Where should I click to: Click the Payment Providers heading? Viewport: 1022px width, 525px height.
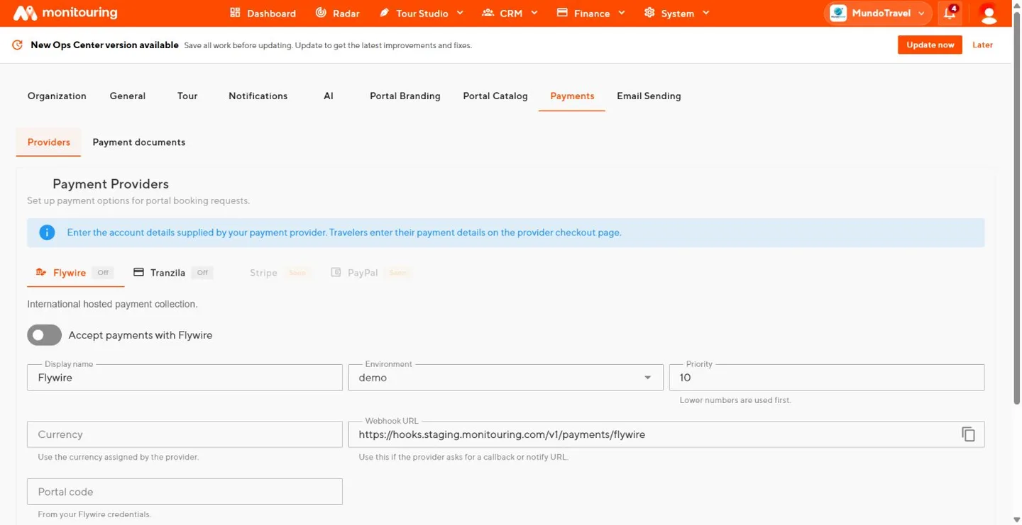tap(111, 184)
